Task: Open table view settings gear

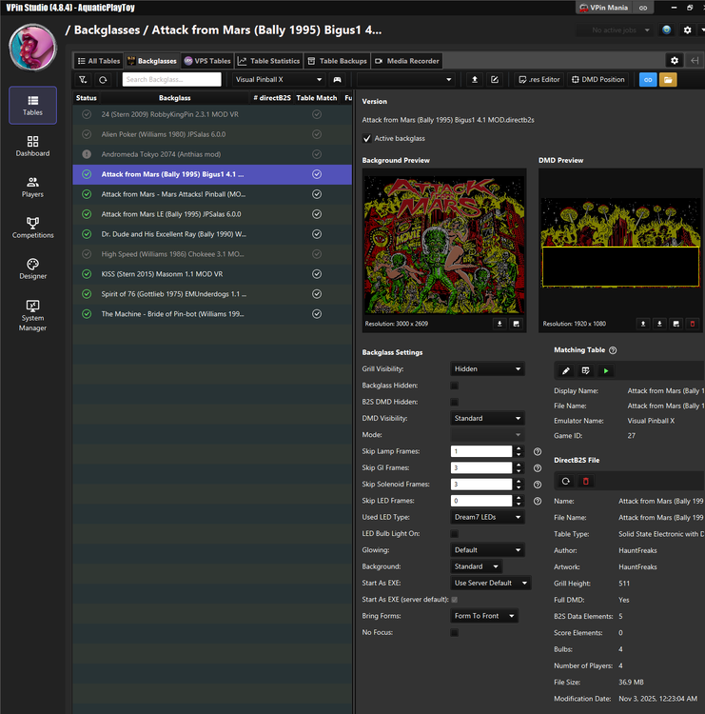Action: tap(675, 61)
